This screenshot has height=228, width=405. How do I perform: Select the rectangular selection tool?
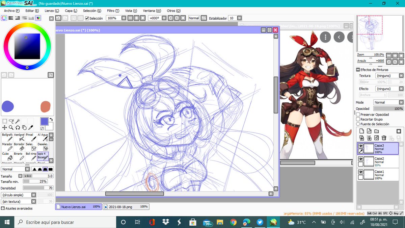pos(5,121)
